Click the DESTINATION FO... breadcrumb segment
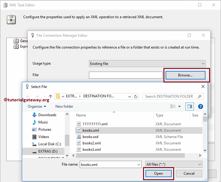This screenshot has width=221, height=182. tap(99, 96)
